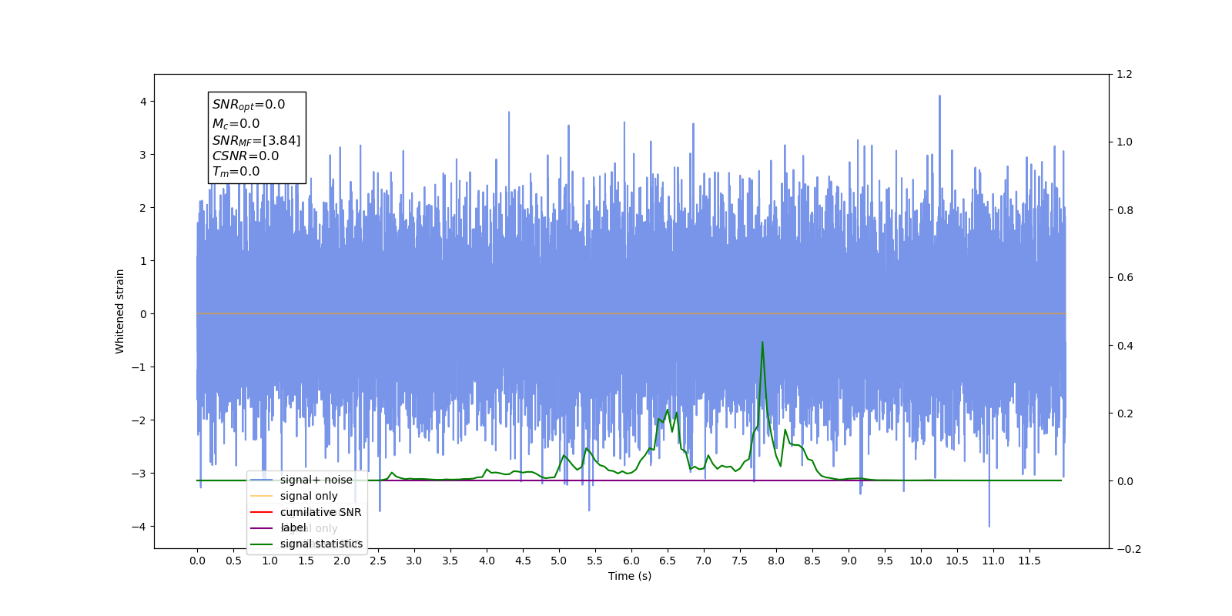Click the 11.5 tick on the time axis
Image resolution: width=1232 pixels, height=616 pixels.
1029,561
